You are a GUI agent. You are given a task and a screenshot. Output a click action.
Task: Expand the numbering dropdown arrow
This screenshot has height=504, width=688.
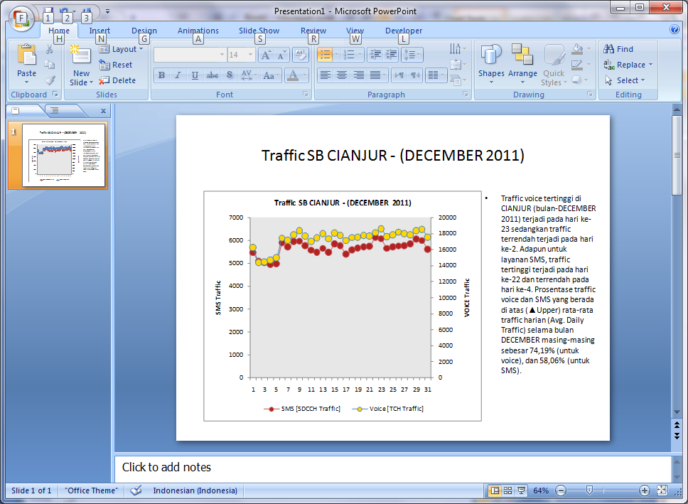point(360,55)
